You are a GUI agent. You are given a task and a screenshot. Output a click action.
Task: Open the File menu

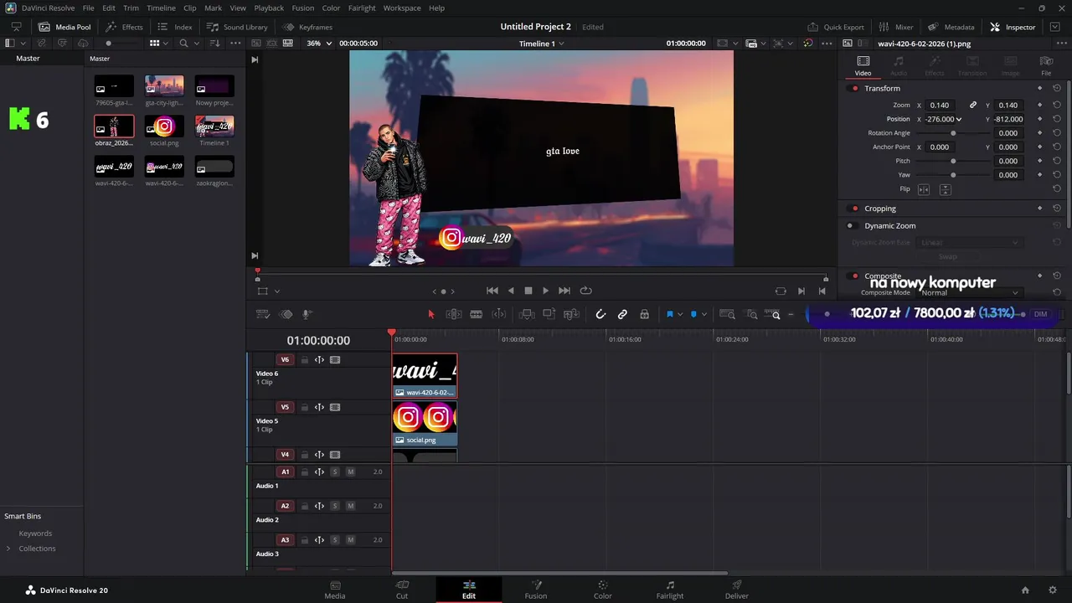(x=88, y=8)
